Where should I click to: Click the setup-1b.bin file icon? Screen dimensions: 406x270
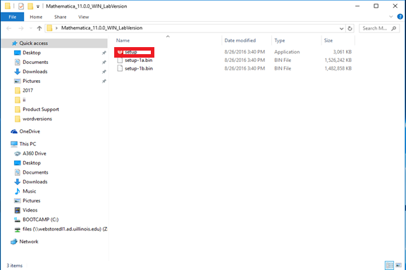click(x=120, y=68)
